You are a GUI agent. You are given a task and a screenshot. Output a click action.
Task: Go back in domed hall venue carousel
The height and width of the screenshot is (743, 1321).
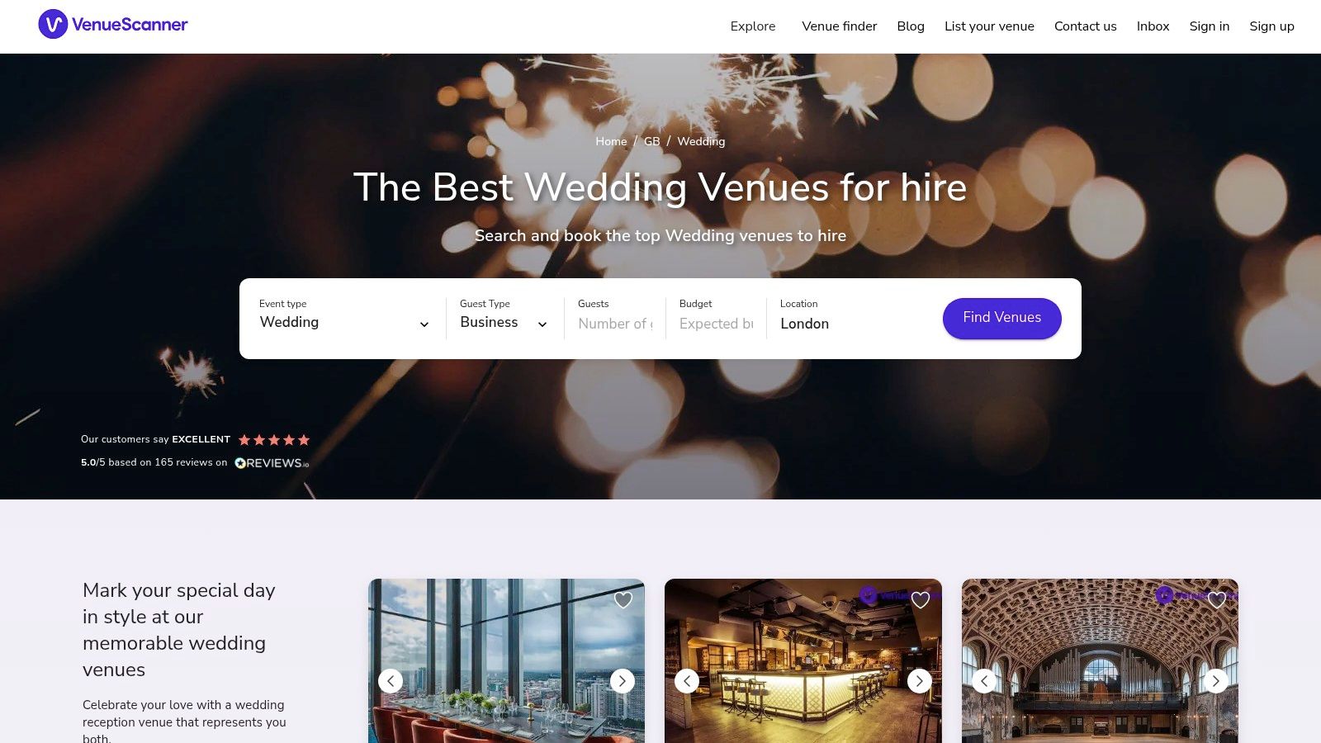click(x=984, y=681)
